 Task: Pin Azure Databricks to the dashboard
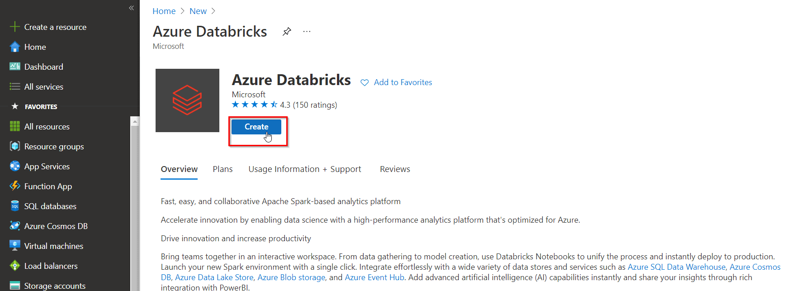coord(287,31)
